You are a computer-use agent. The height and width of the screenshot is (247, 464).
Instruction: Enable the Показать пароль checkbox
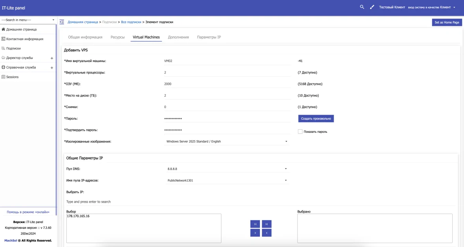coord(300,132)
